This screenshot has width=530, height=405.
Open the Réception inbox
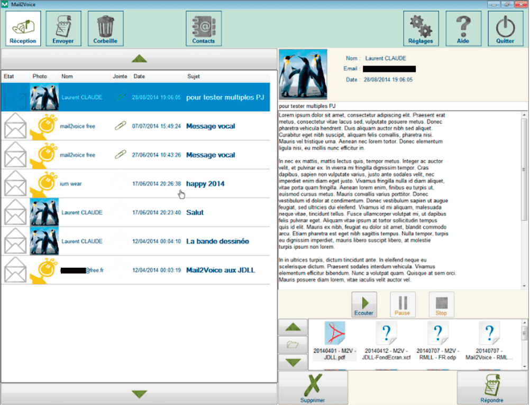23,29
